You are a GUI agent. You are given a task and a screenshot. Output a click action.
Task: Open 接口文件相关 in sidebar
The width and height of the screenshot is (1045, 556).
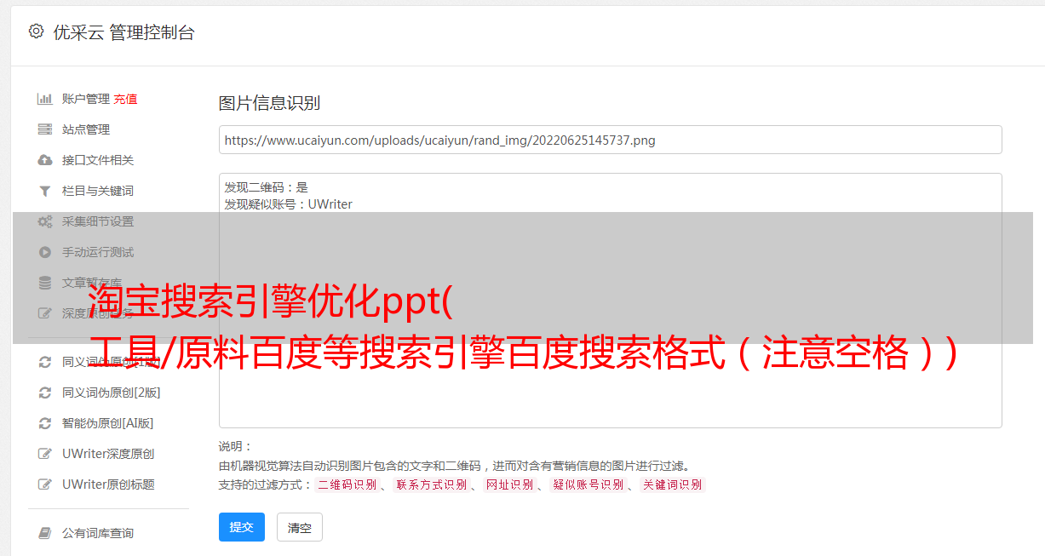(x=98, y=160)
